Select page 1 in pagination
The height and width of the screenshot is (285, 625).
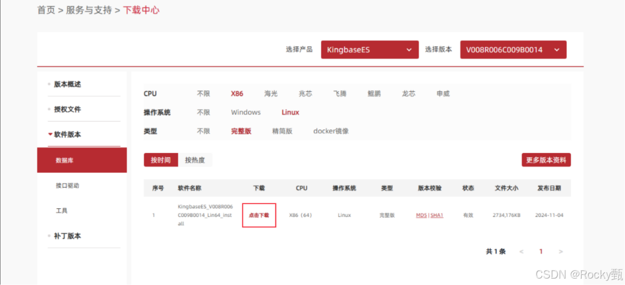(541, 251)
